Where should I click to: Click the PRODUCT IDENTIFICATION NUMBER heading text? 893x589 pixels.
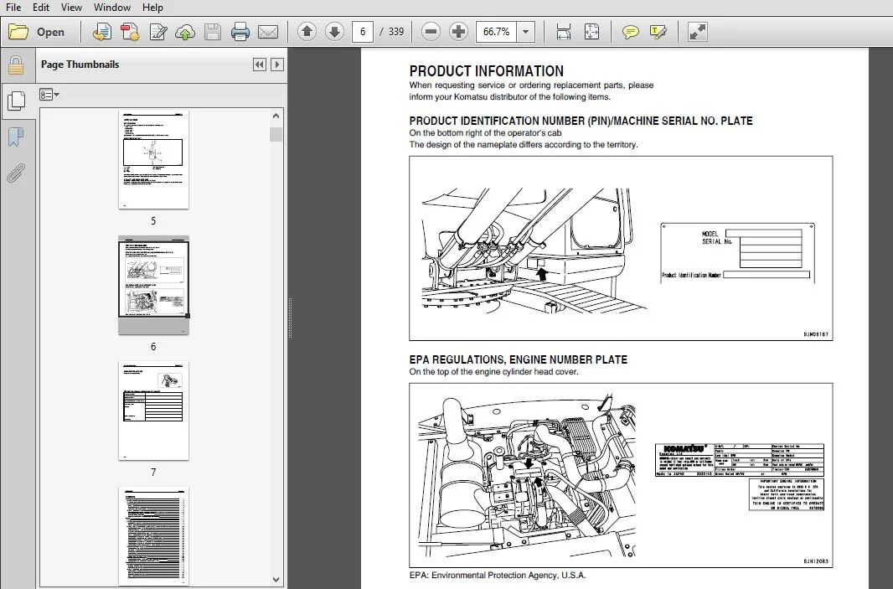[581, 121]
